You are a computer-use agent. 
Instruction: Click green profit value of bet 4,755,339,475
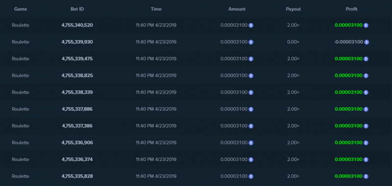tap(348, 58)
